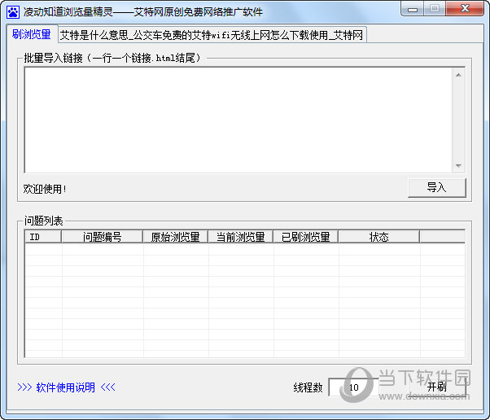Click the 开刷 button
This screenshot has height=420, width=490.
coord(437,387)
